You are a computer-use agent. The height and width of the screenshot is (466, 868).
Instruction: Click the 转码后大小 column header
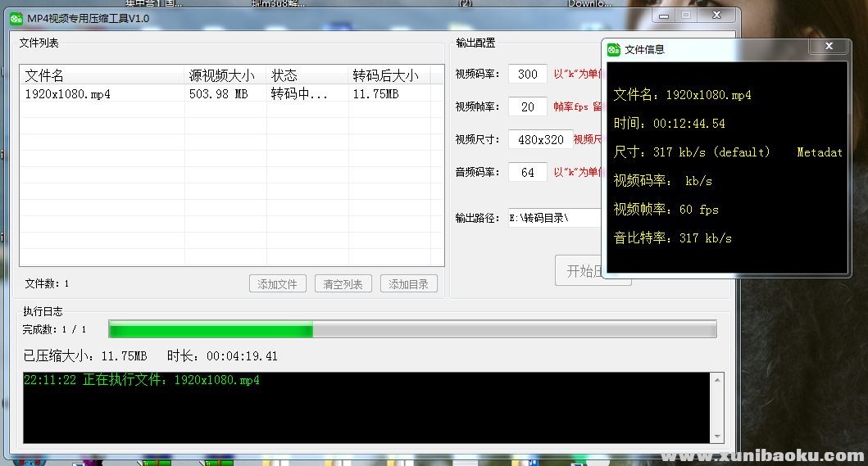pos(385,75)
